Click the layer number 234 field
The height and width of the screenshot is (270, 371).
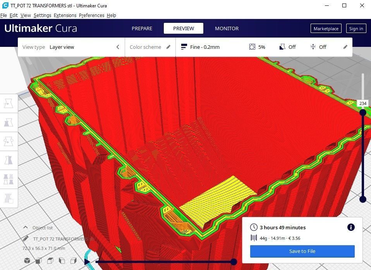[362, 103]
